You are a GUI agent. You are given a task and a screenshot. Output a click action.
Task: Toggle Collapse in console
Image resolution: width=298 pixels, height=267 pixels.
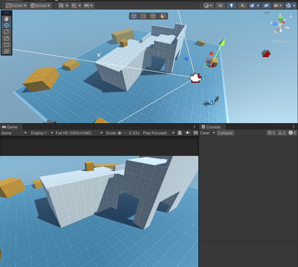[x=225, y=133]
